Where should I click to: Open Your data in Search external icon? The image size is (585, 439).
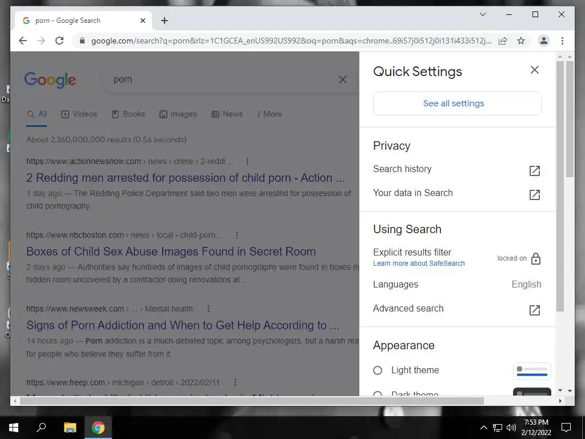point(534,194)
